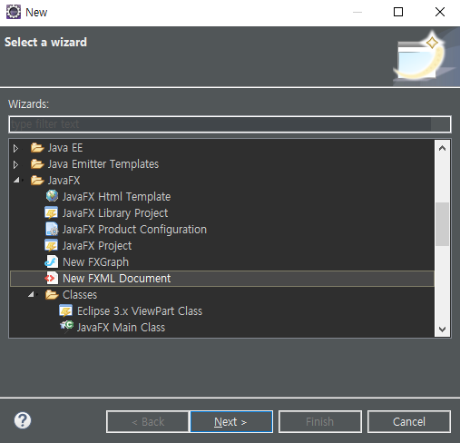
Task: Click the JavaFX Main Class icon
Action: point(67,327)
